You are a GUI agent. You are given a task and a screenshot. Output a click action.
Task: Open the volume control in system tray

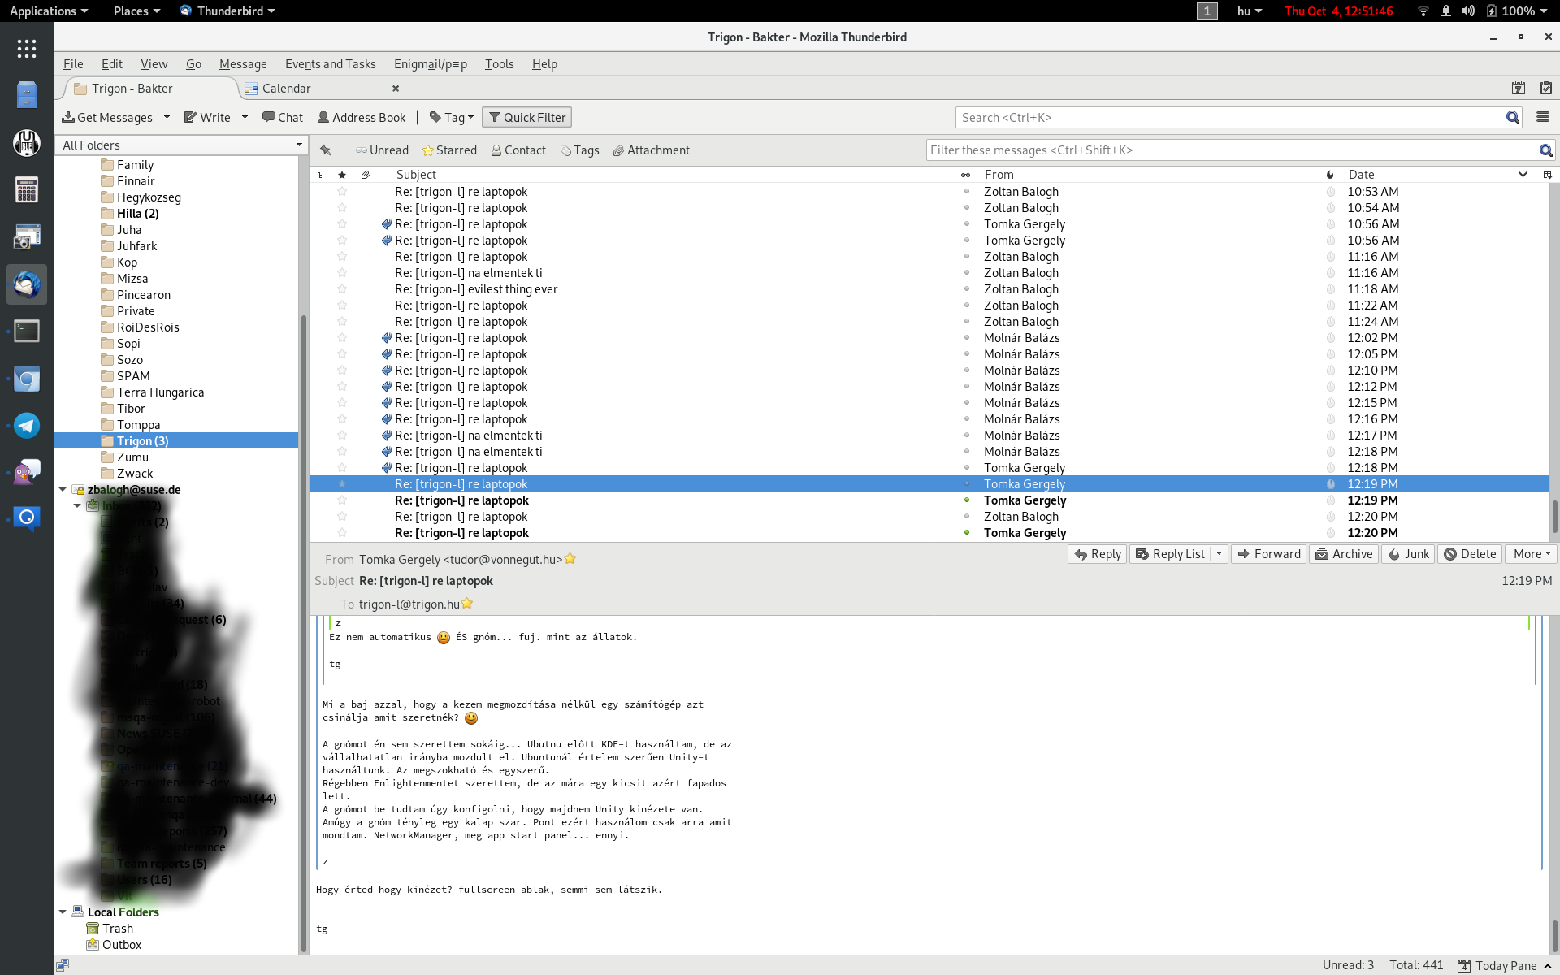coord(1468,11)
